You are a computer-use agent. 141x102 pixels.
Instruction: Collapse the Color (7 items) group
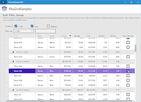coord(13,90)
